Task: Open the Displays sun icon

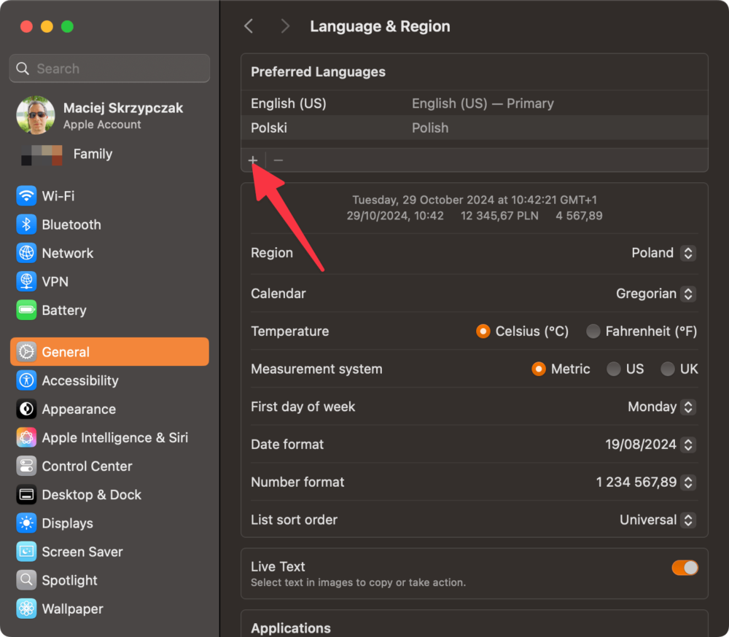Action: (26, 523)
